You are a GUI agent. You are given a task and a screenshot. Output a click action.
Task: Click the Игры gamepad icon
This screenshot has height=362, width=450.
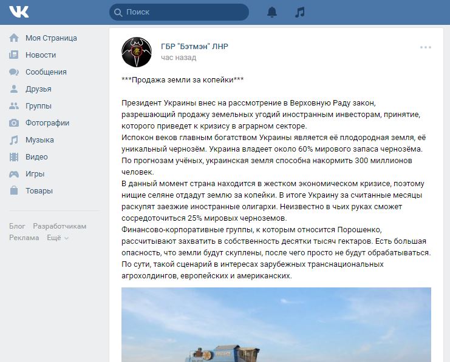(14, 173)
